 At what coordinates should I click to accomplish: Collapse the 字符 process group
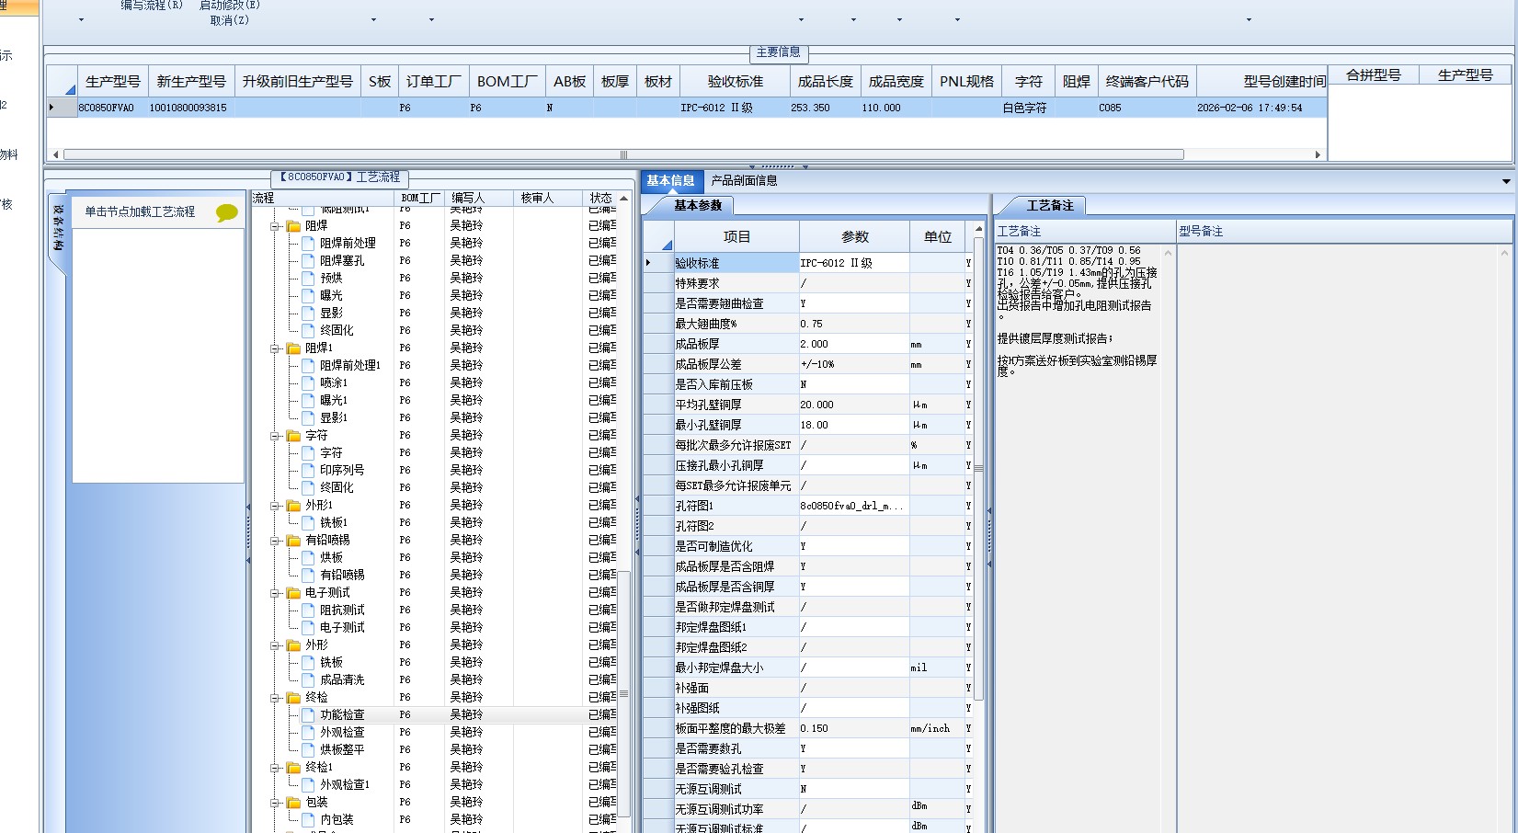pos(275,436)
